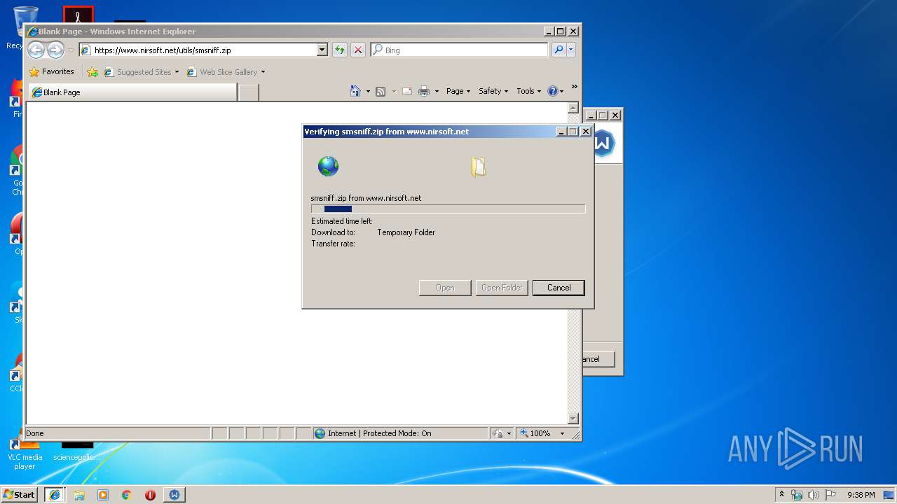Click the Read Mail envelope icon
Screen dimensions: 897x504
(406, 91)
